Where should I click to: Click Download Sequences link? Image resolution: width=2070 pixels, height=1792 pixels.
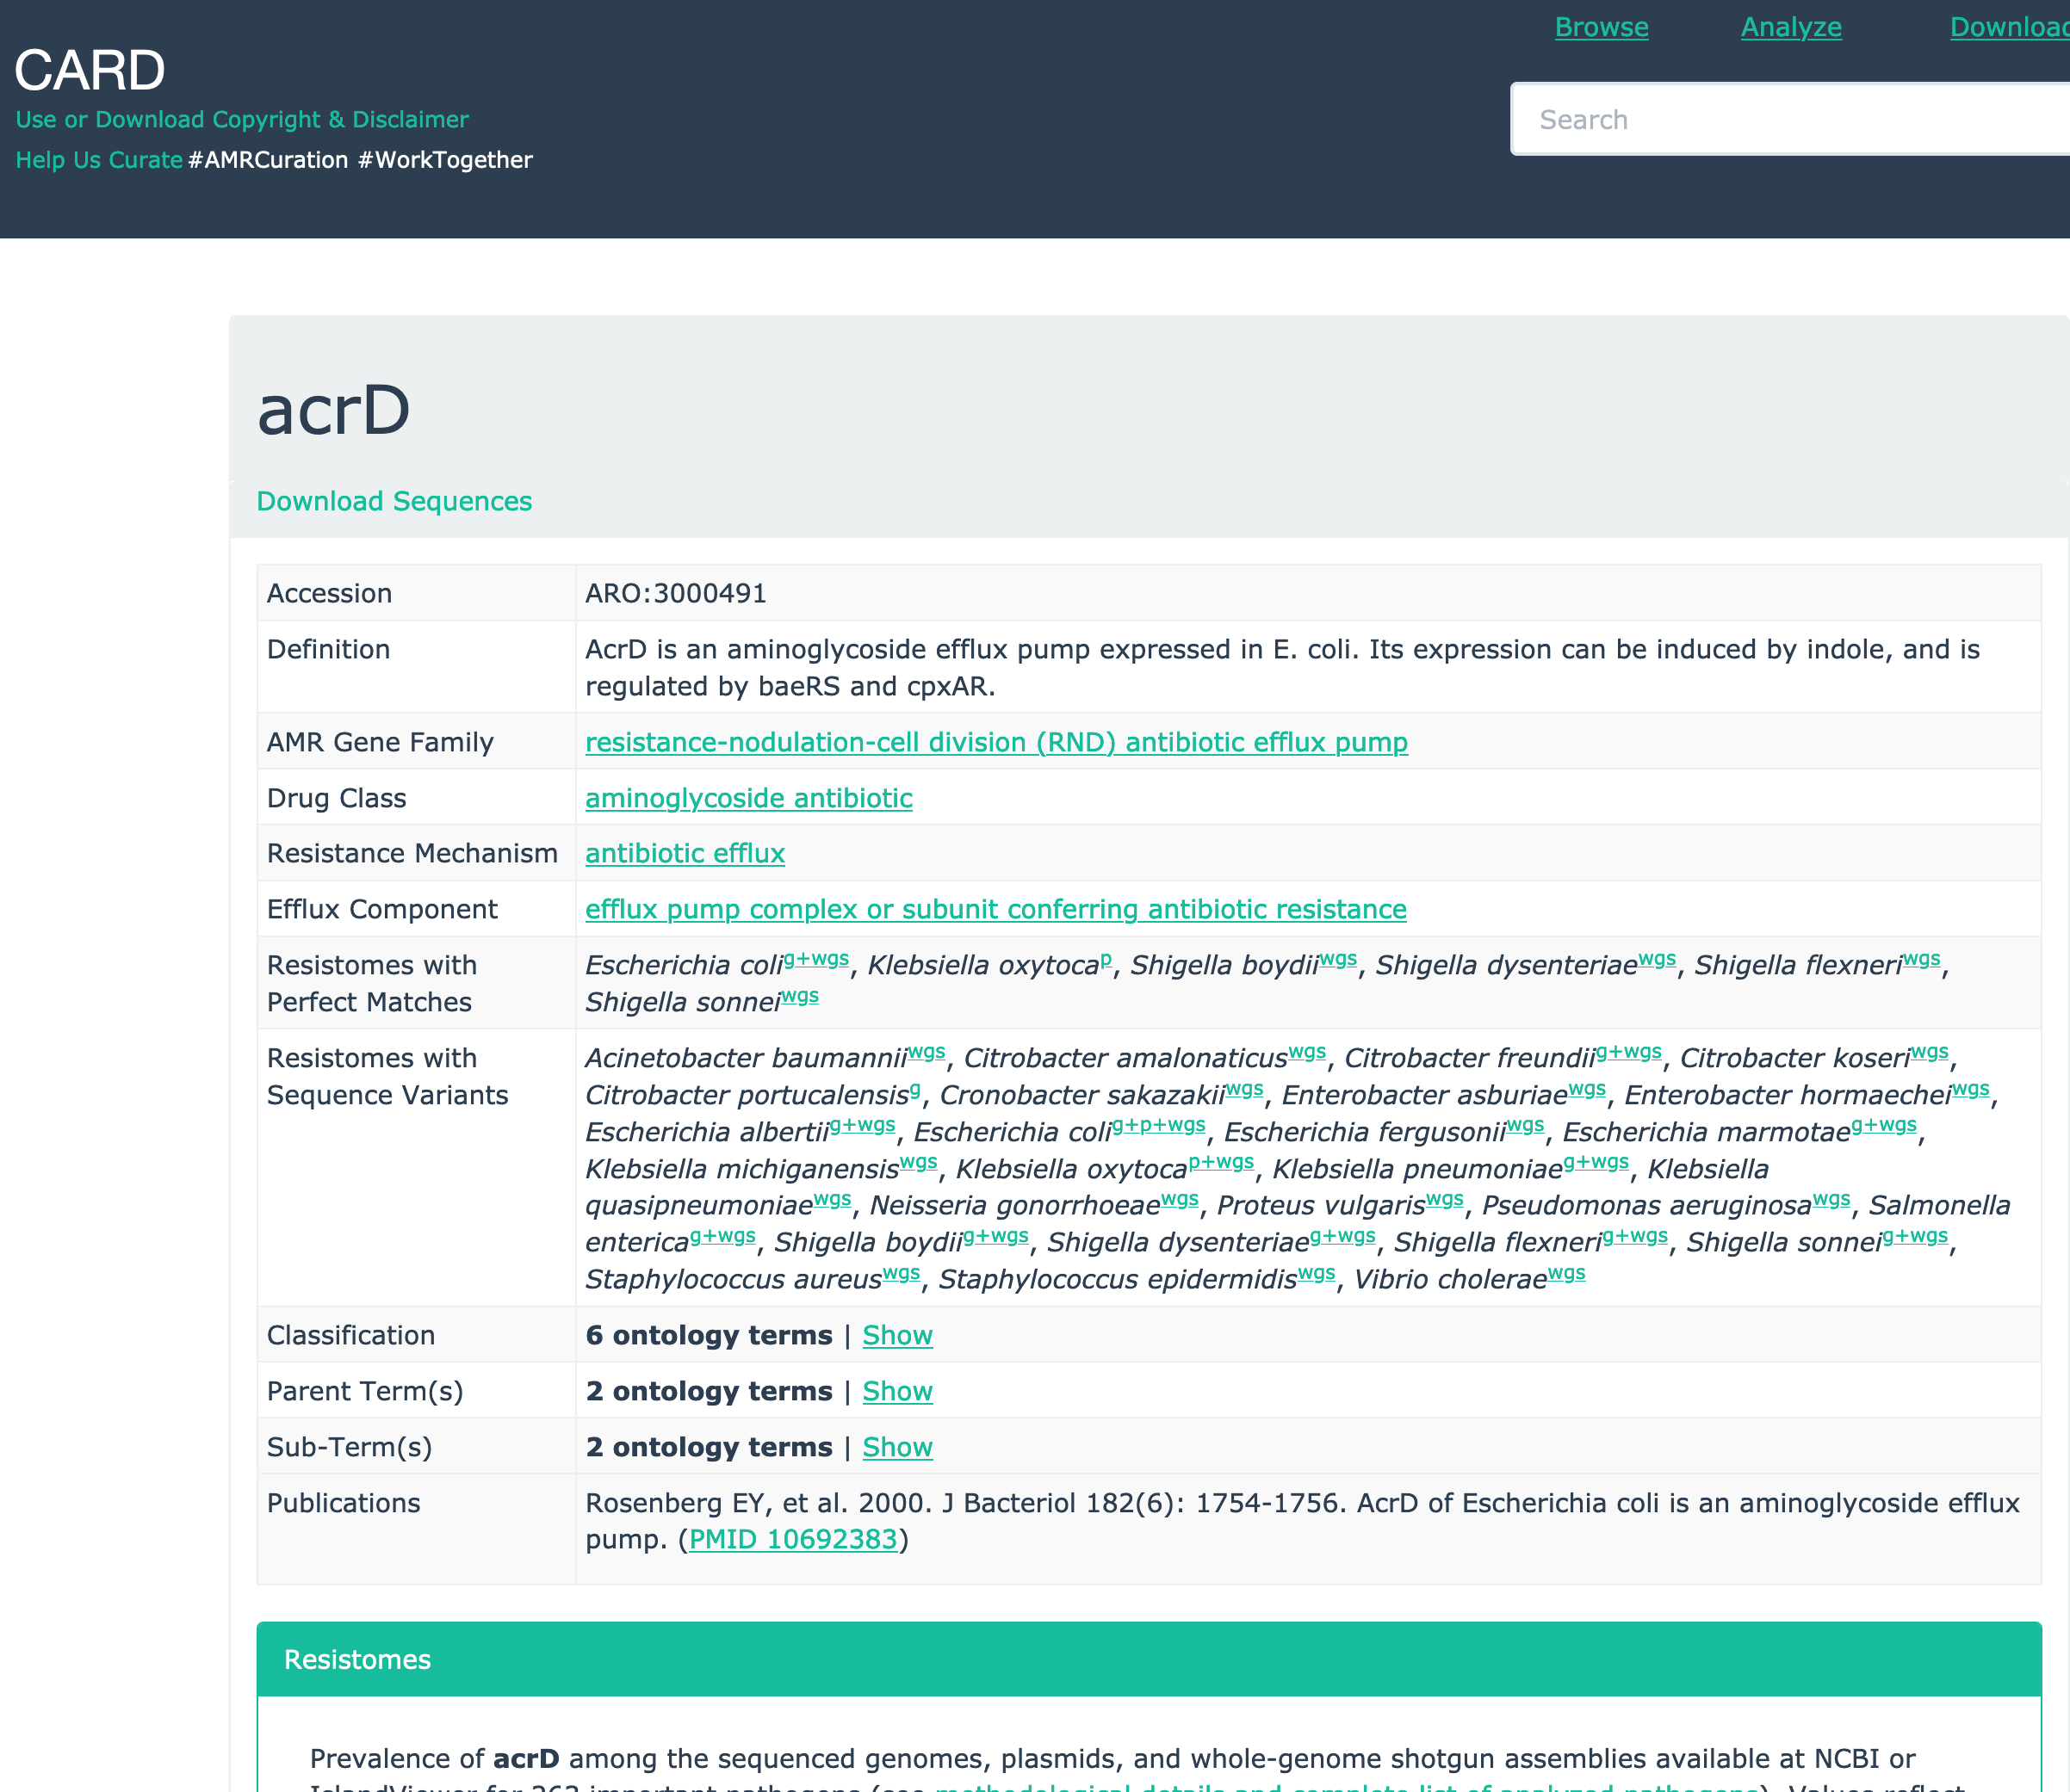point(394,501)
